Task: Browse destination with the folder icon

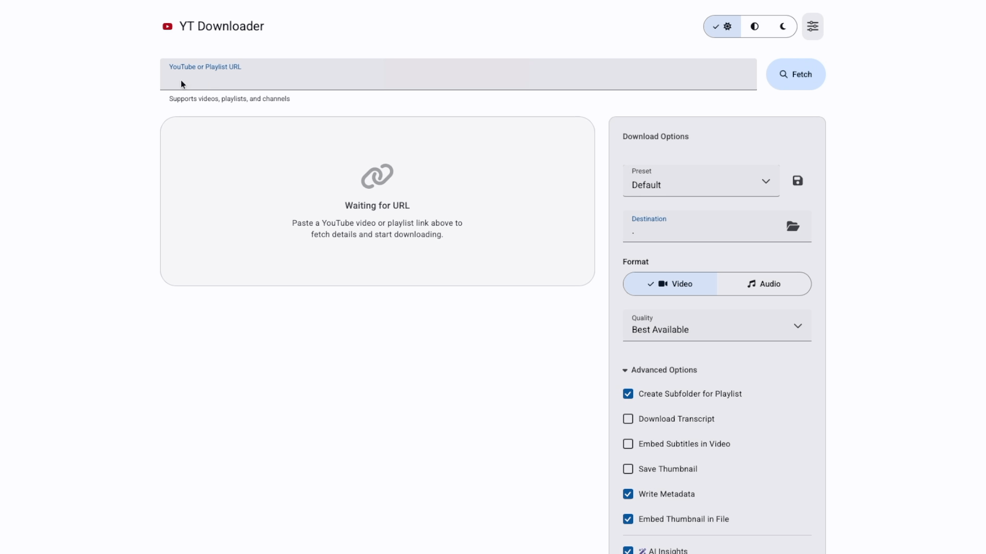Action: pyautogui.click(x=793, y=226)
